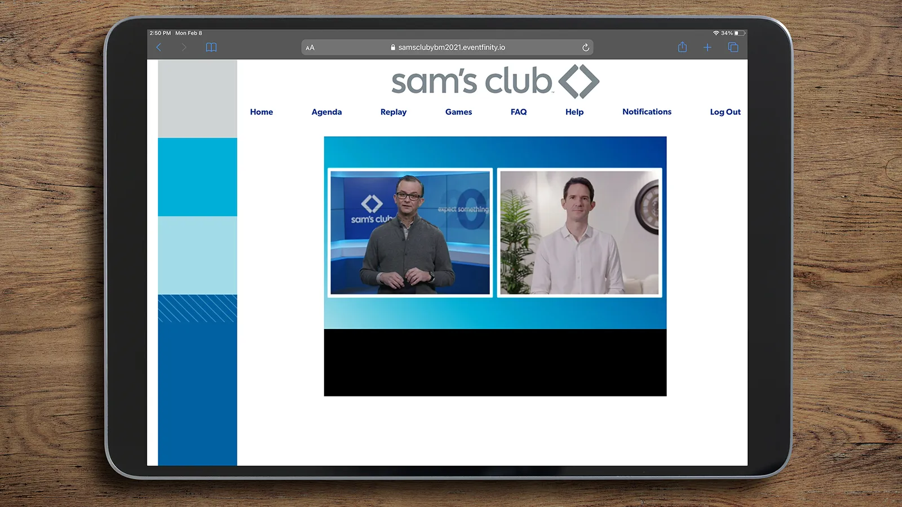The height and width of the screenshot is (507, 902).
Task: Click the Log Out link
Action: point(725,112)
